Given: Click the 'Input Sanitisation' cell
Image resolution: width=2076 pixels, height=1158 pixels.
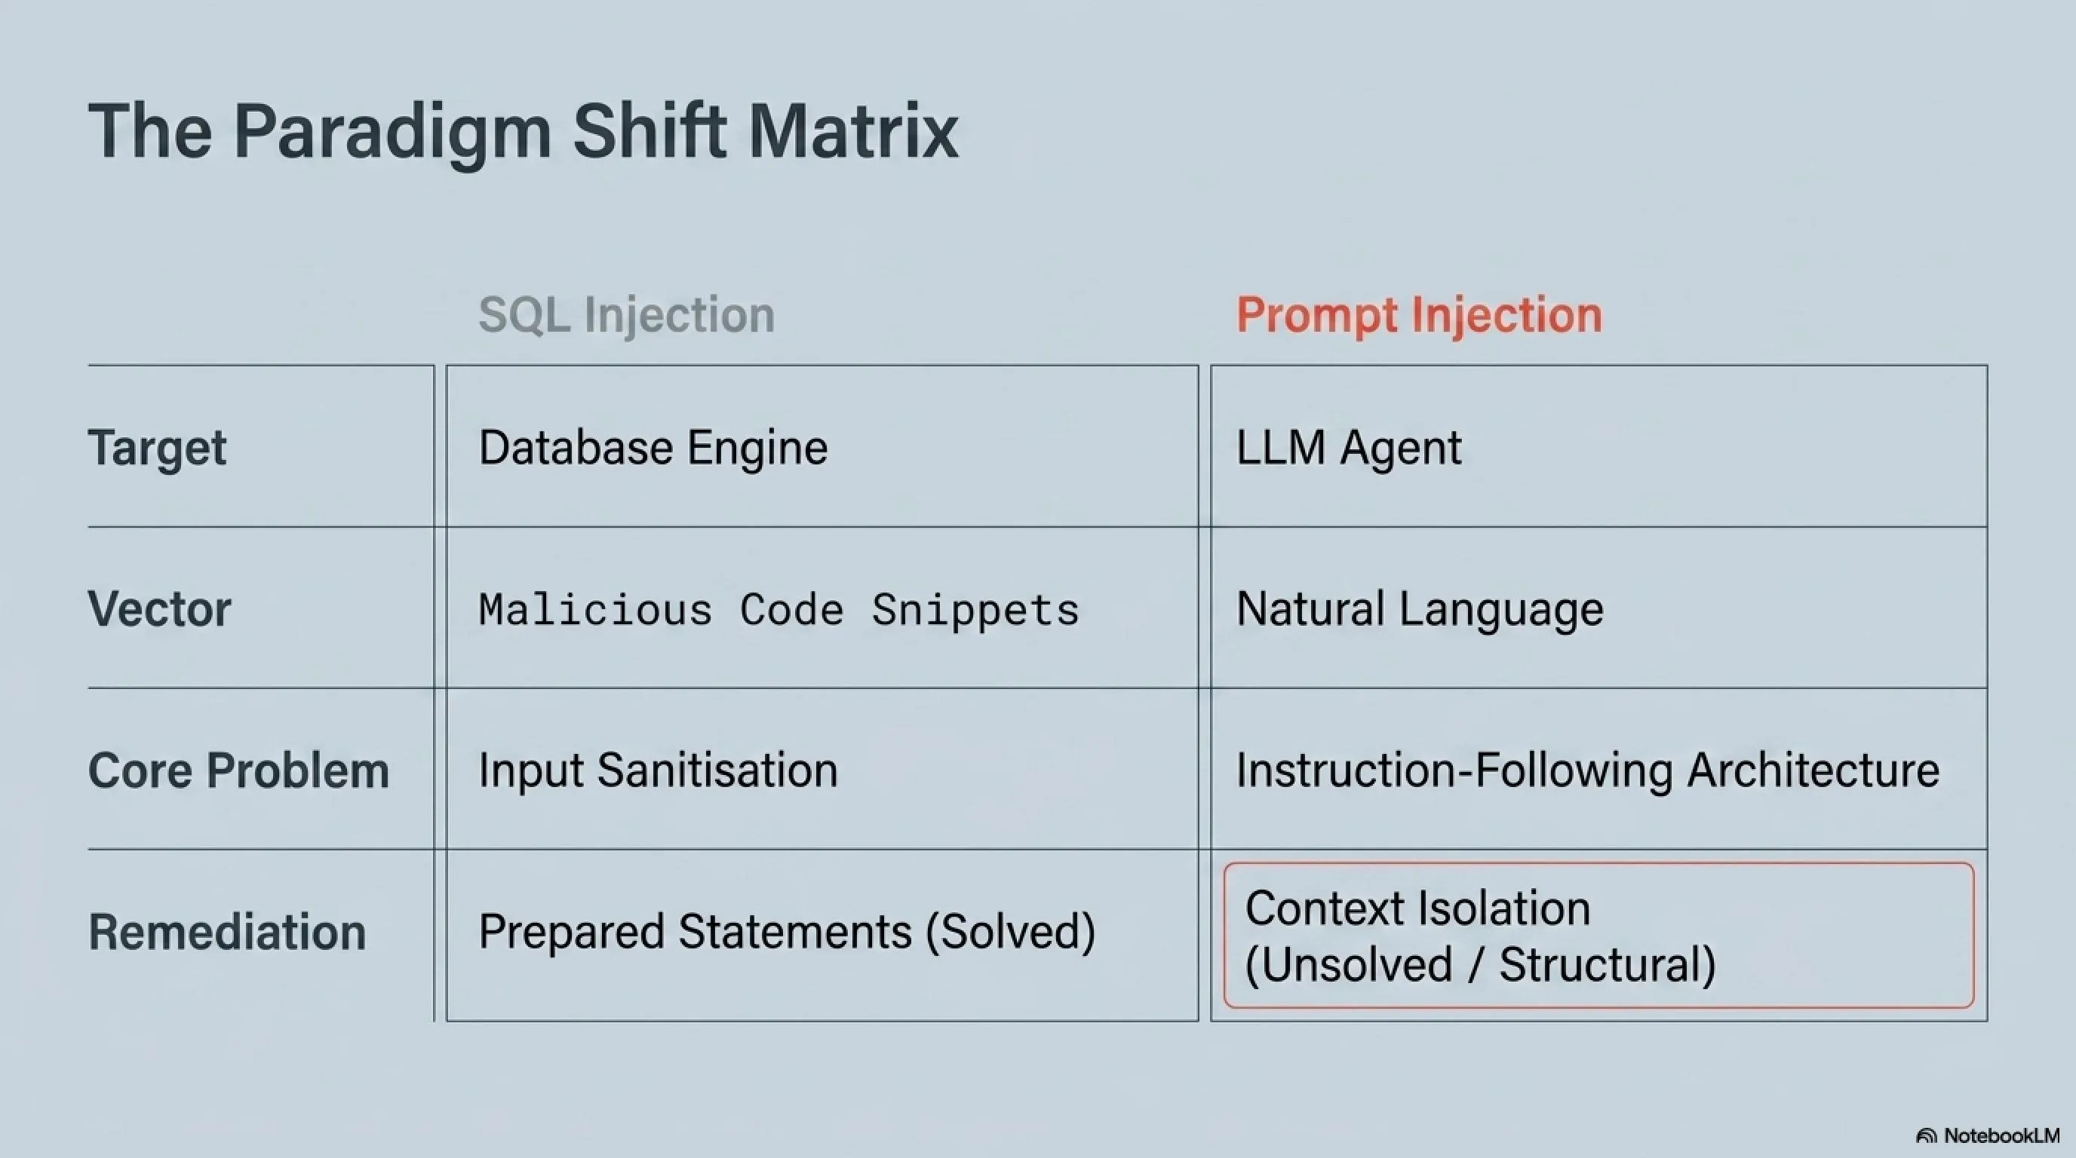Looking at the screenshot, I should (x=822, y=769).
